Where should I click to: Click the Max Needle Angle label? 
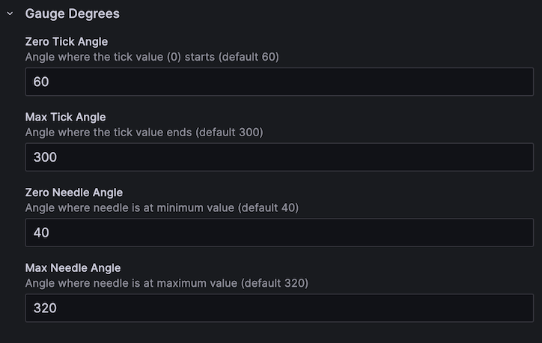pos(73,267)
